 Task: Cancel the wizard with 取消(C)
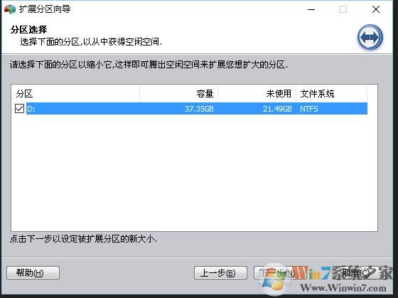tap(355, 273)
